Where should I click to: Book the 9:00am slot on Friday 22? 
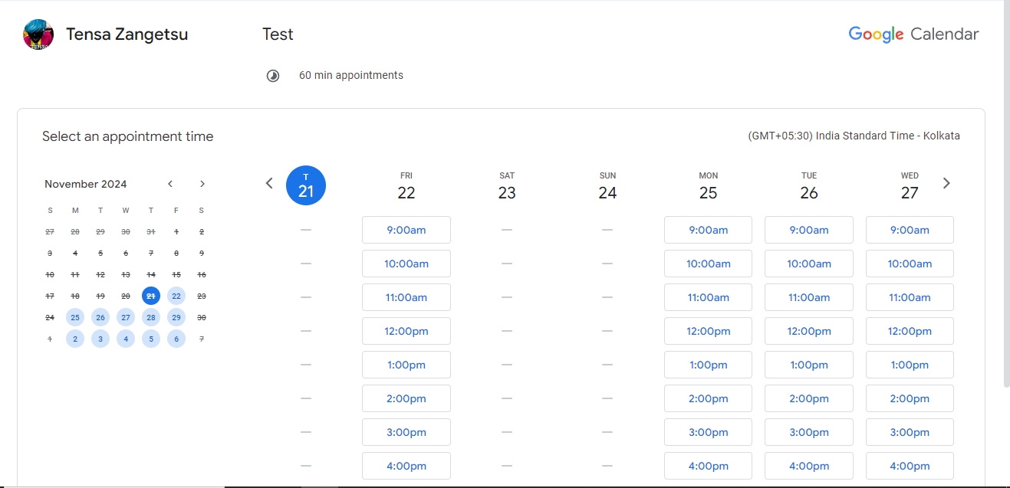[x=406, y=230]
